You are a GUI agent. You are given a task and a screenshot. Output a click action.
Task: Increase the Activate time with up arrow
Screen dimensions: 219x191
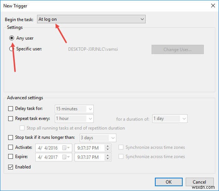pos(107,146)
